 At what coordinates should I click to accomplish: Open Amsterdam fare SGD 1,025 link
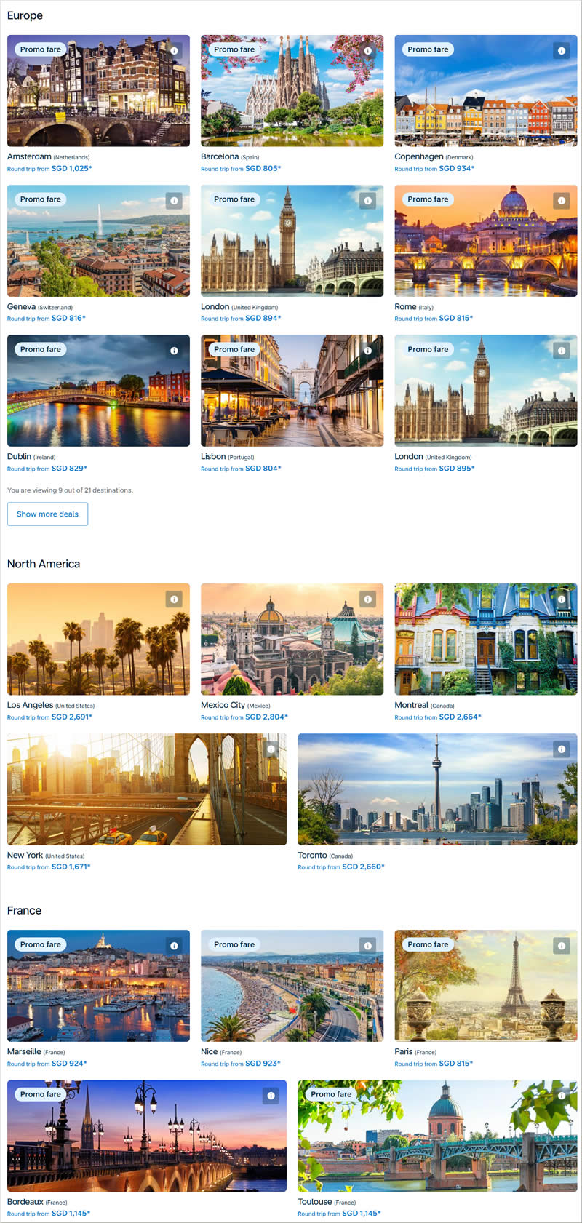point(49,168)
